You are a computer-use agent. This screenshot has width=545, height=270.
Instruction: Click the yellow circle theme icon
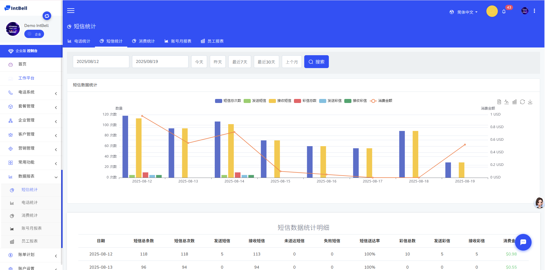pos(492,11)
